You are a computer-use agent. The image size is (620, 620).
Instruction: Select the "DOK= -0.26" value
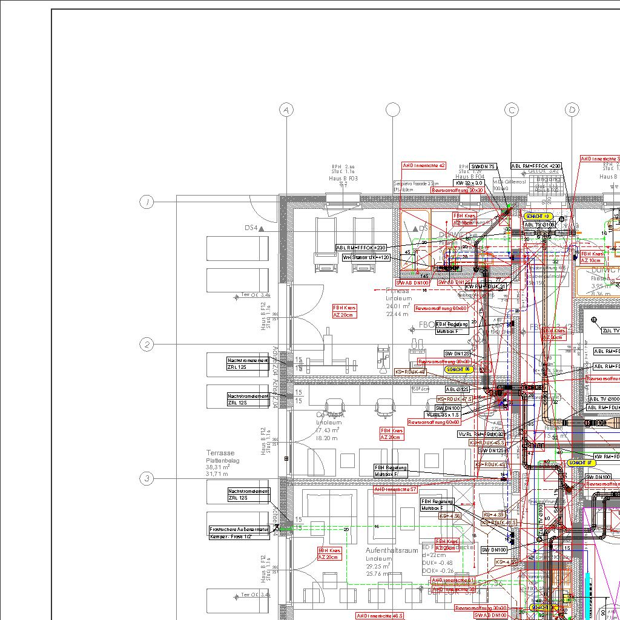coord(438,571)
